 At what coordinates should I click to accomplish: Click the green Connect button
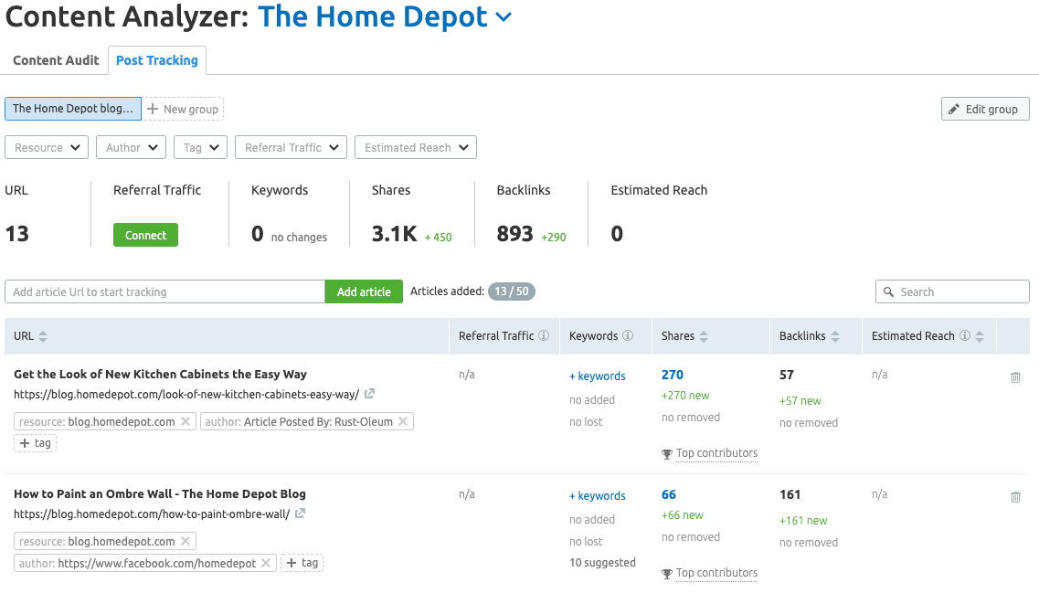[x=146, y=235]
